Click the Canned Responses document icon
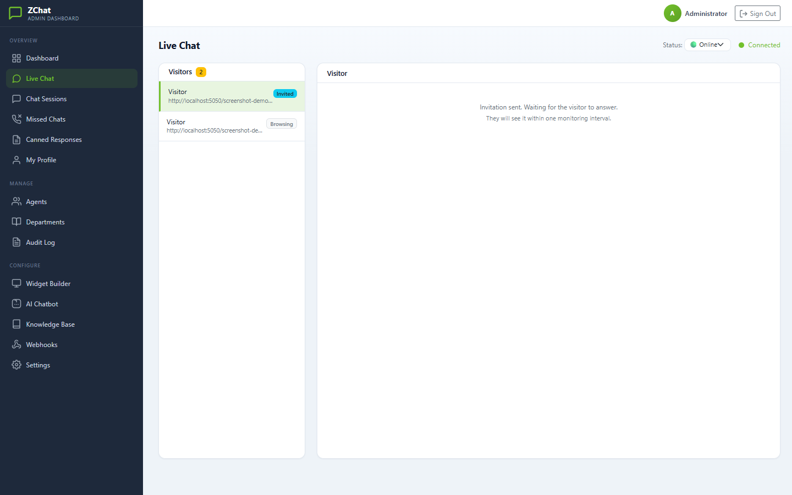 (x=16, y=140)
